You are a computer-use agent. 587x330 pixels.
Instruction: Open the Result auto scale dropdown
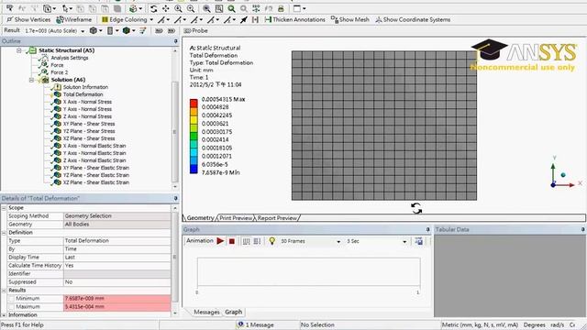click(x=83, y=31)
